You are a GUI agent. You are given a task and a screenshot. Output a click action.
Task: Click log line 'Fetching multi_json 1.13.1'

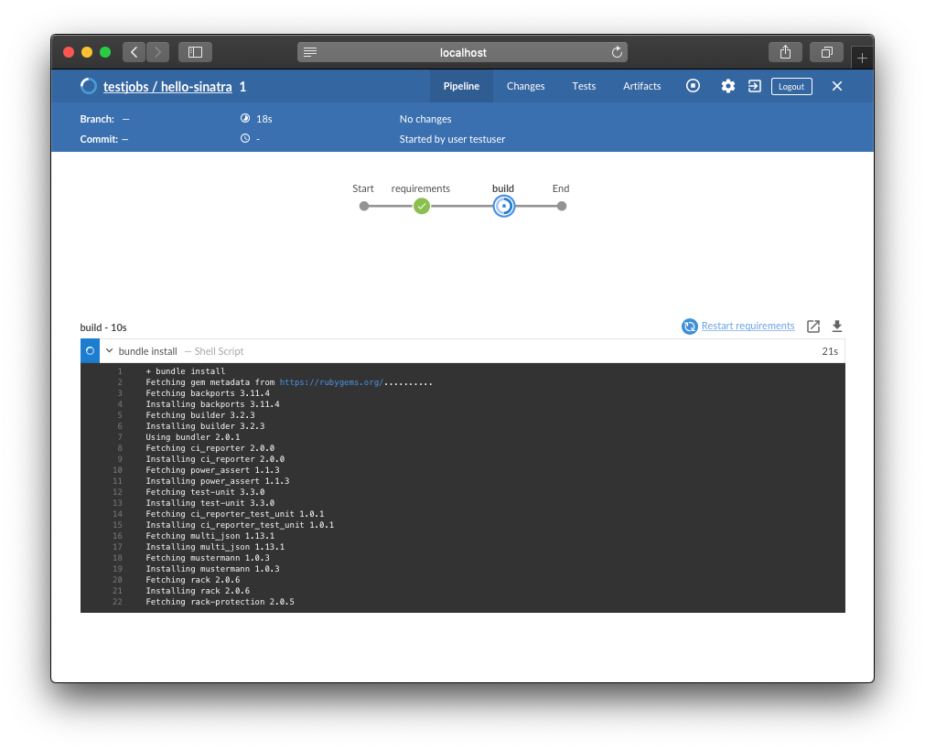click(210, 535)
